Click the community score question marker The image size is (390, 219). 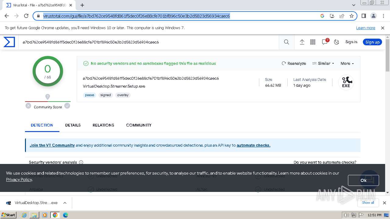click(48, 97)
